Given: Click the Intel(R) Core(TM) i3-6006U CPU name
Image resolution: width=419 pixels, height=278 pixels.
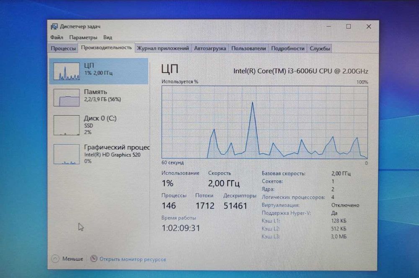Looking at the screenshot, I should click(300, 71).
